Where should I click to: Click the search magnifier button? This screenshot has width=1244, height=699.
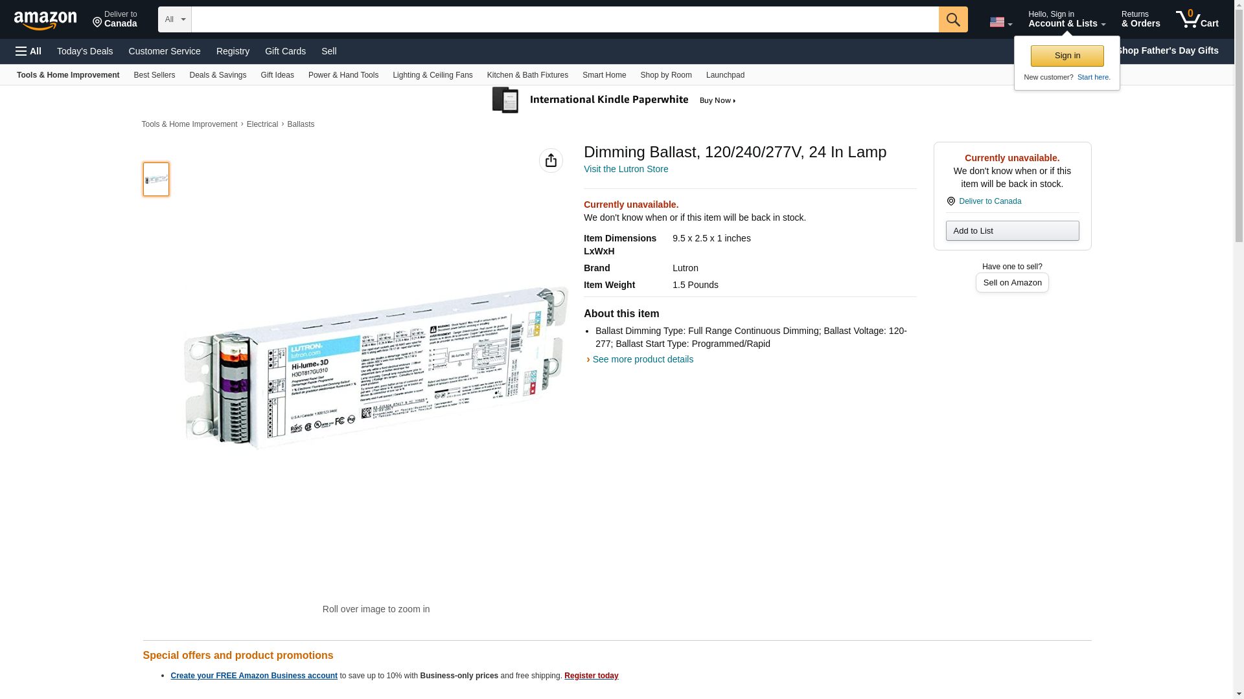point(952,19)
